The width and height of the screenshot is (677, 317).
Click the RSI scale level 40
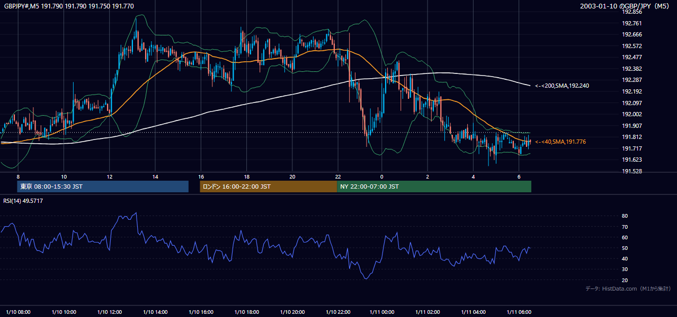625,258
